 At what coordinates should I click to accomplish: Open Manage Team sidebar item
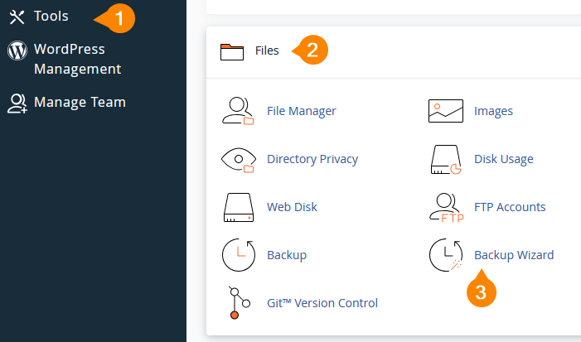[x=80, y=102]
